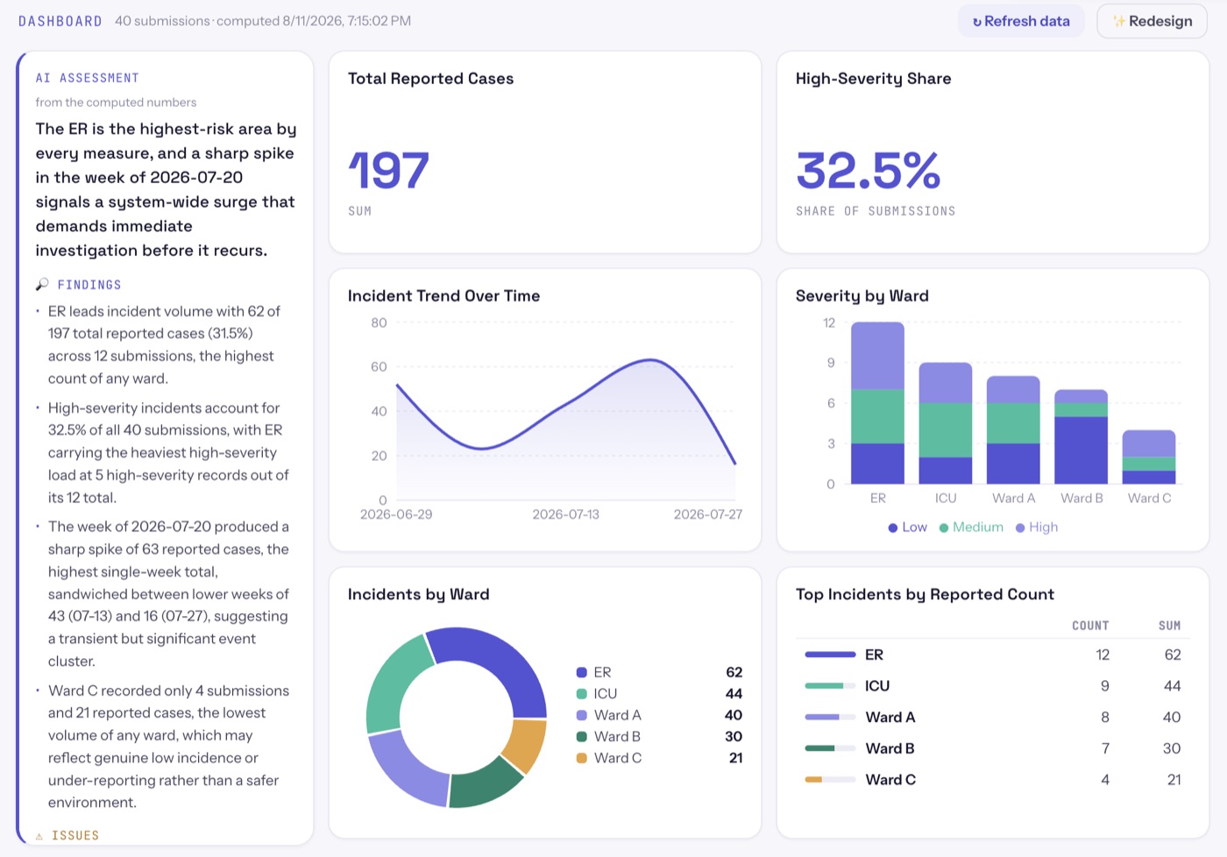Click the 2026-06-29 axis label

(x=396, y=514)
